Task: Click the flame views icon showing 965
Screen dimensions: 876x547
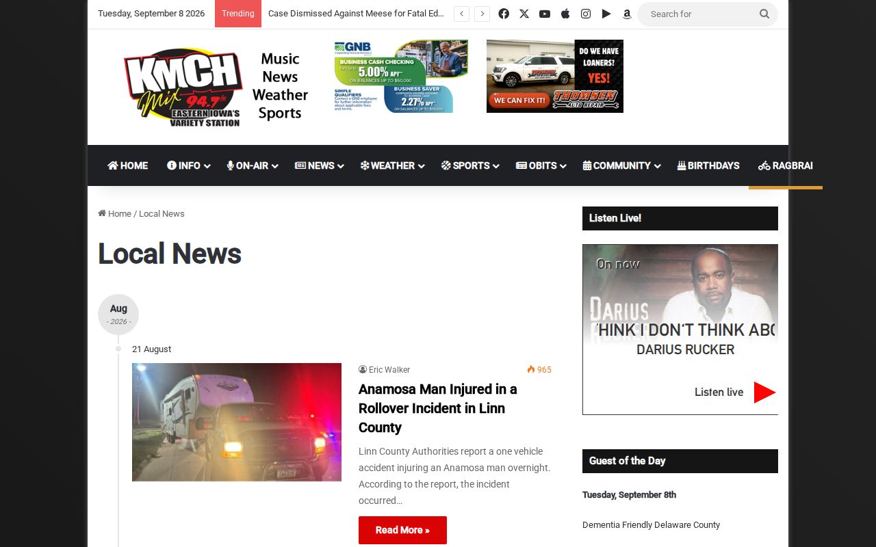Action: (x=531, y=370)
